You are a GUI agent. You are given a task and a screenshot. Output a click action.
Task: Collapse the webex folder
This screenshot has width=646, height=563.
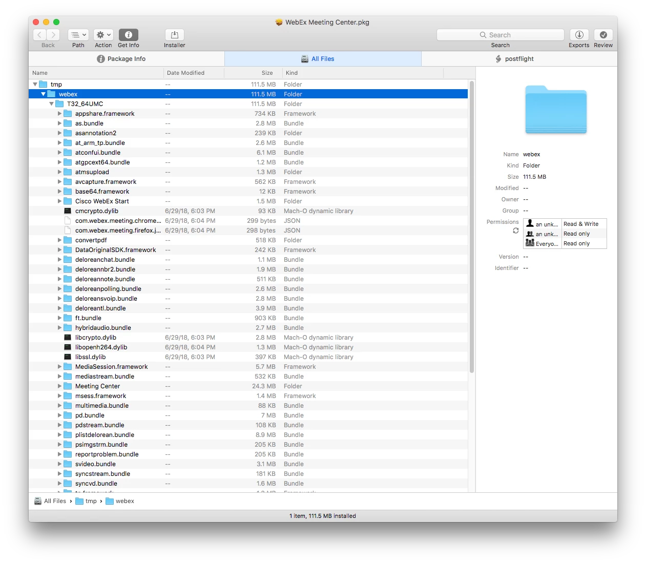click(x=43, y=94)
